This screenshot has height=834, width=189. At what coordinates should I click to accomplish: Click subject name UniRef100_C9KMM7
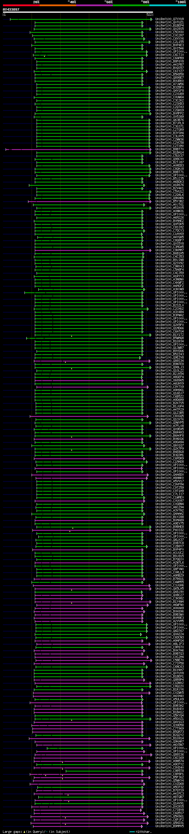[x=170, y=250]
